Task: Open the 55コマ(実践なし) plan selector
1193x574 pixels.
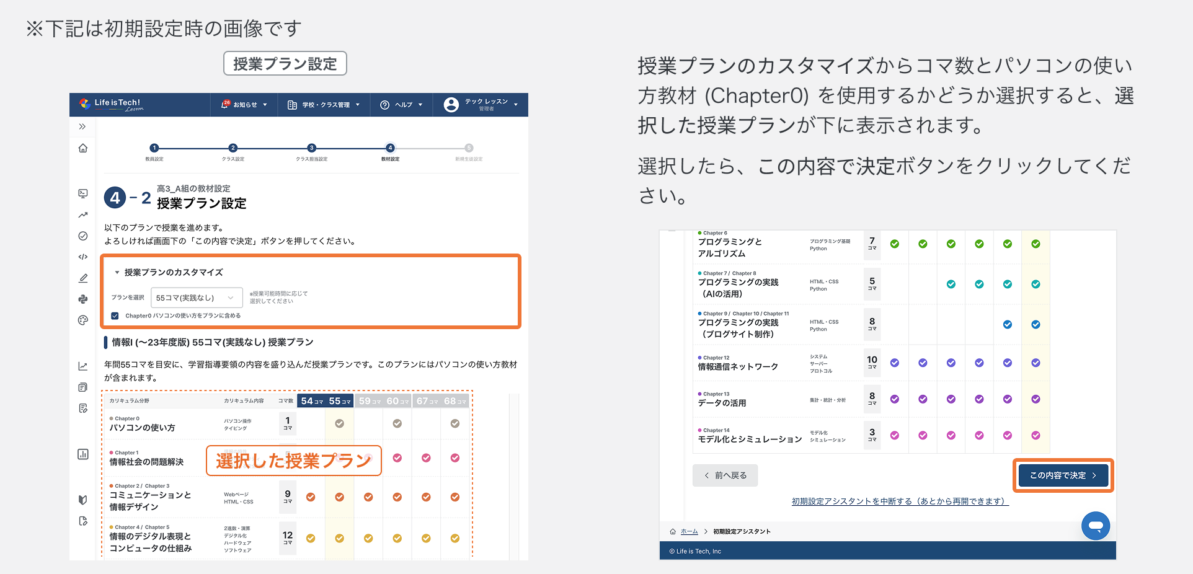Action: 197,298
